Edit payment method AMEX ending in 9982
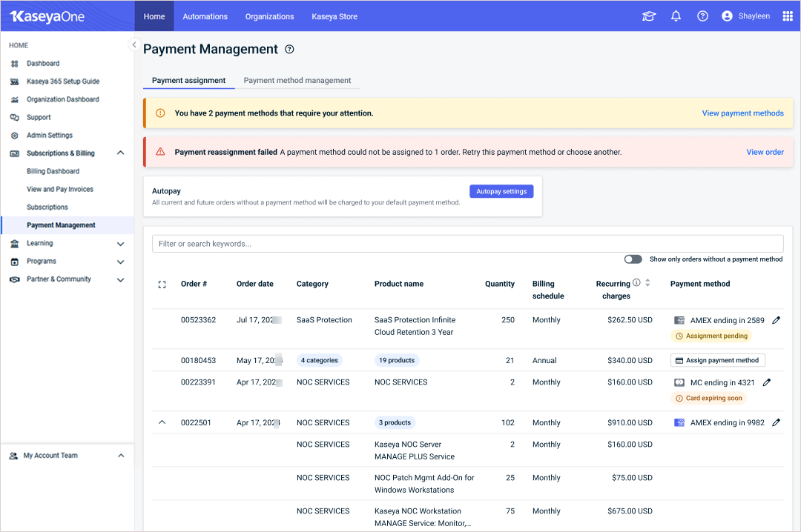 pos(776,422)
